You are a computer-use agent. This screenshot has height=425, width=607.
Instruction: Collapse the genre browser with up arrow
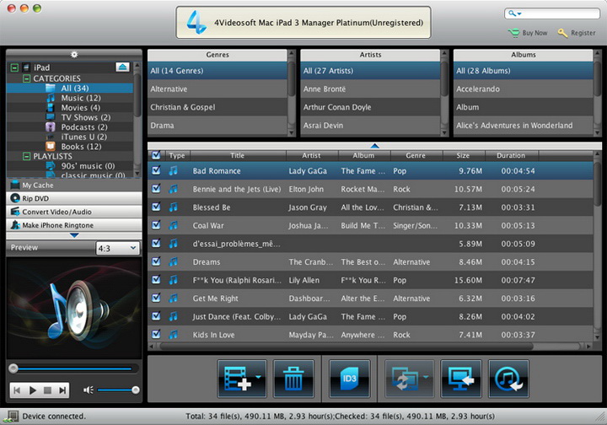pos(374,146)
